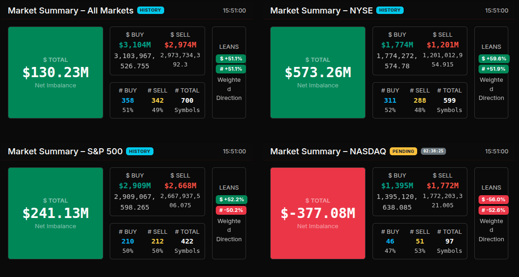Click the 1,201,012,954.915 exact sell amount
Screen dimensions: 519x277
[443, 60]
